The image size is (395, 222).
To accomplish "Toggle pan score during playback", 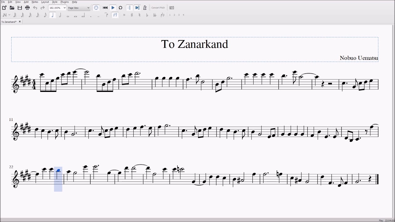I will click(137, 8).
